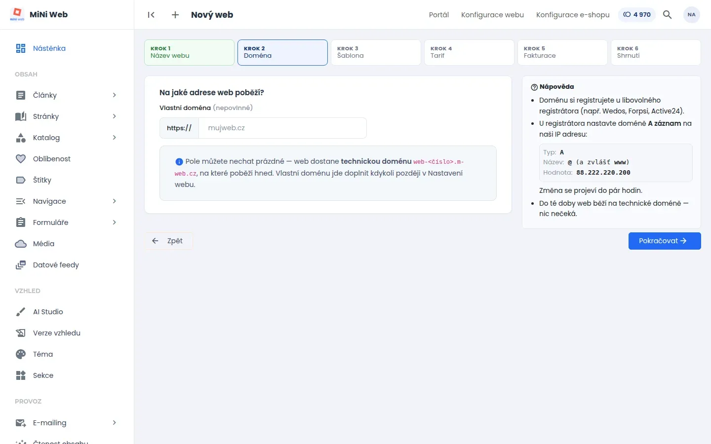Image resolution: width=711 pixels, height=444 pixels.
Task: Click the 4 970 credits badge
Action: 637,15
